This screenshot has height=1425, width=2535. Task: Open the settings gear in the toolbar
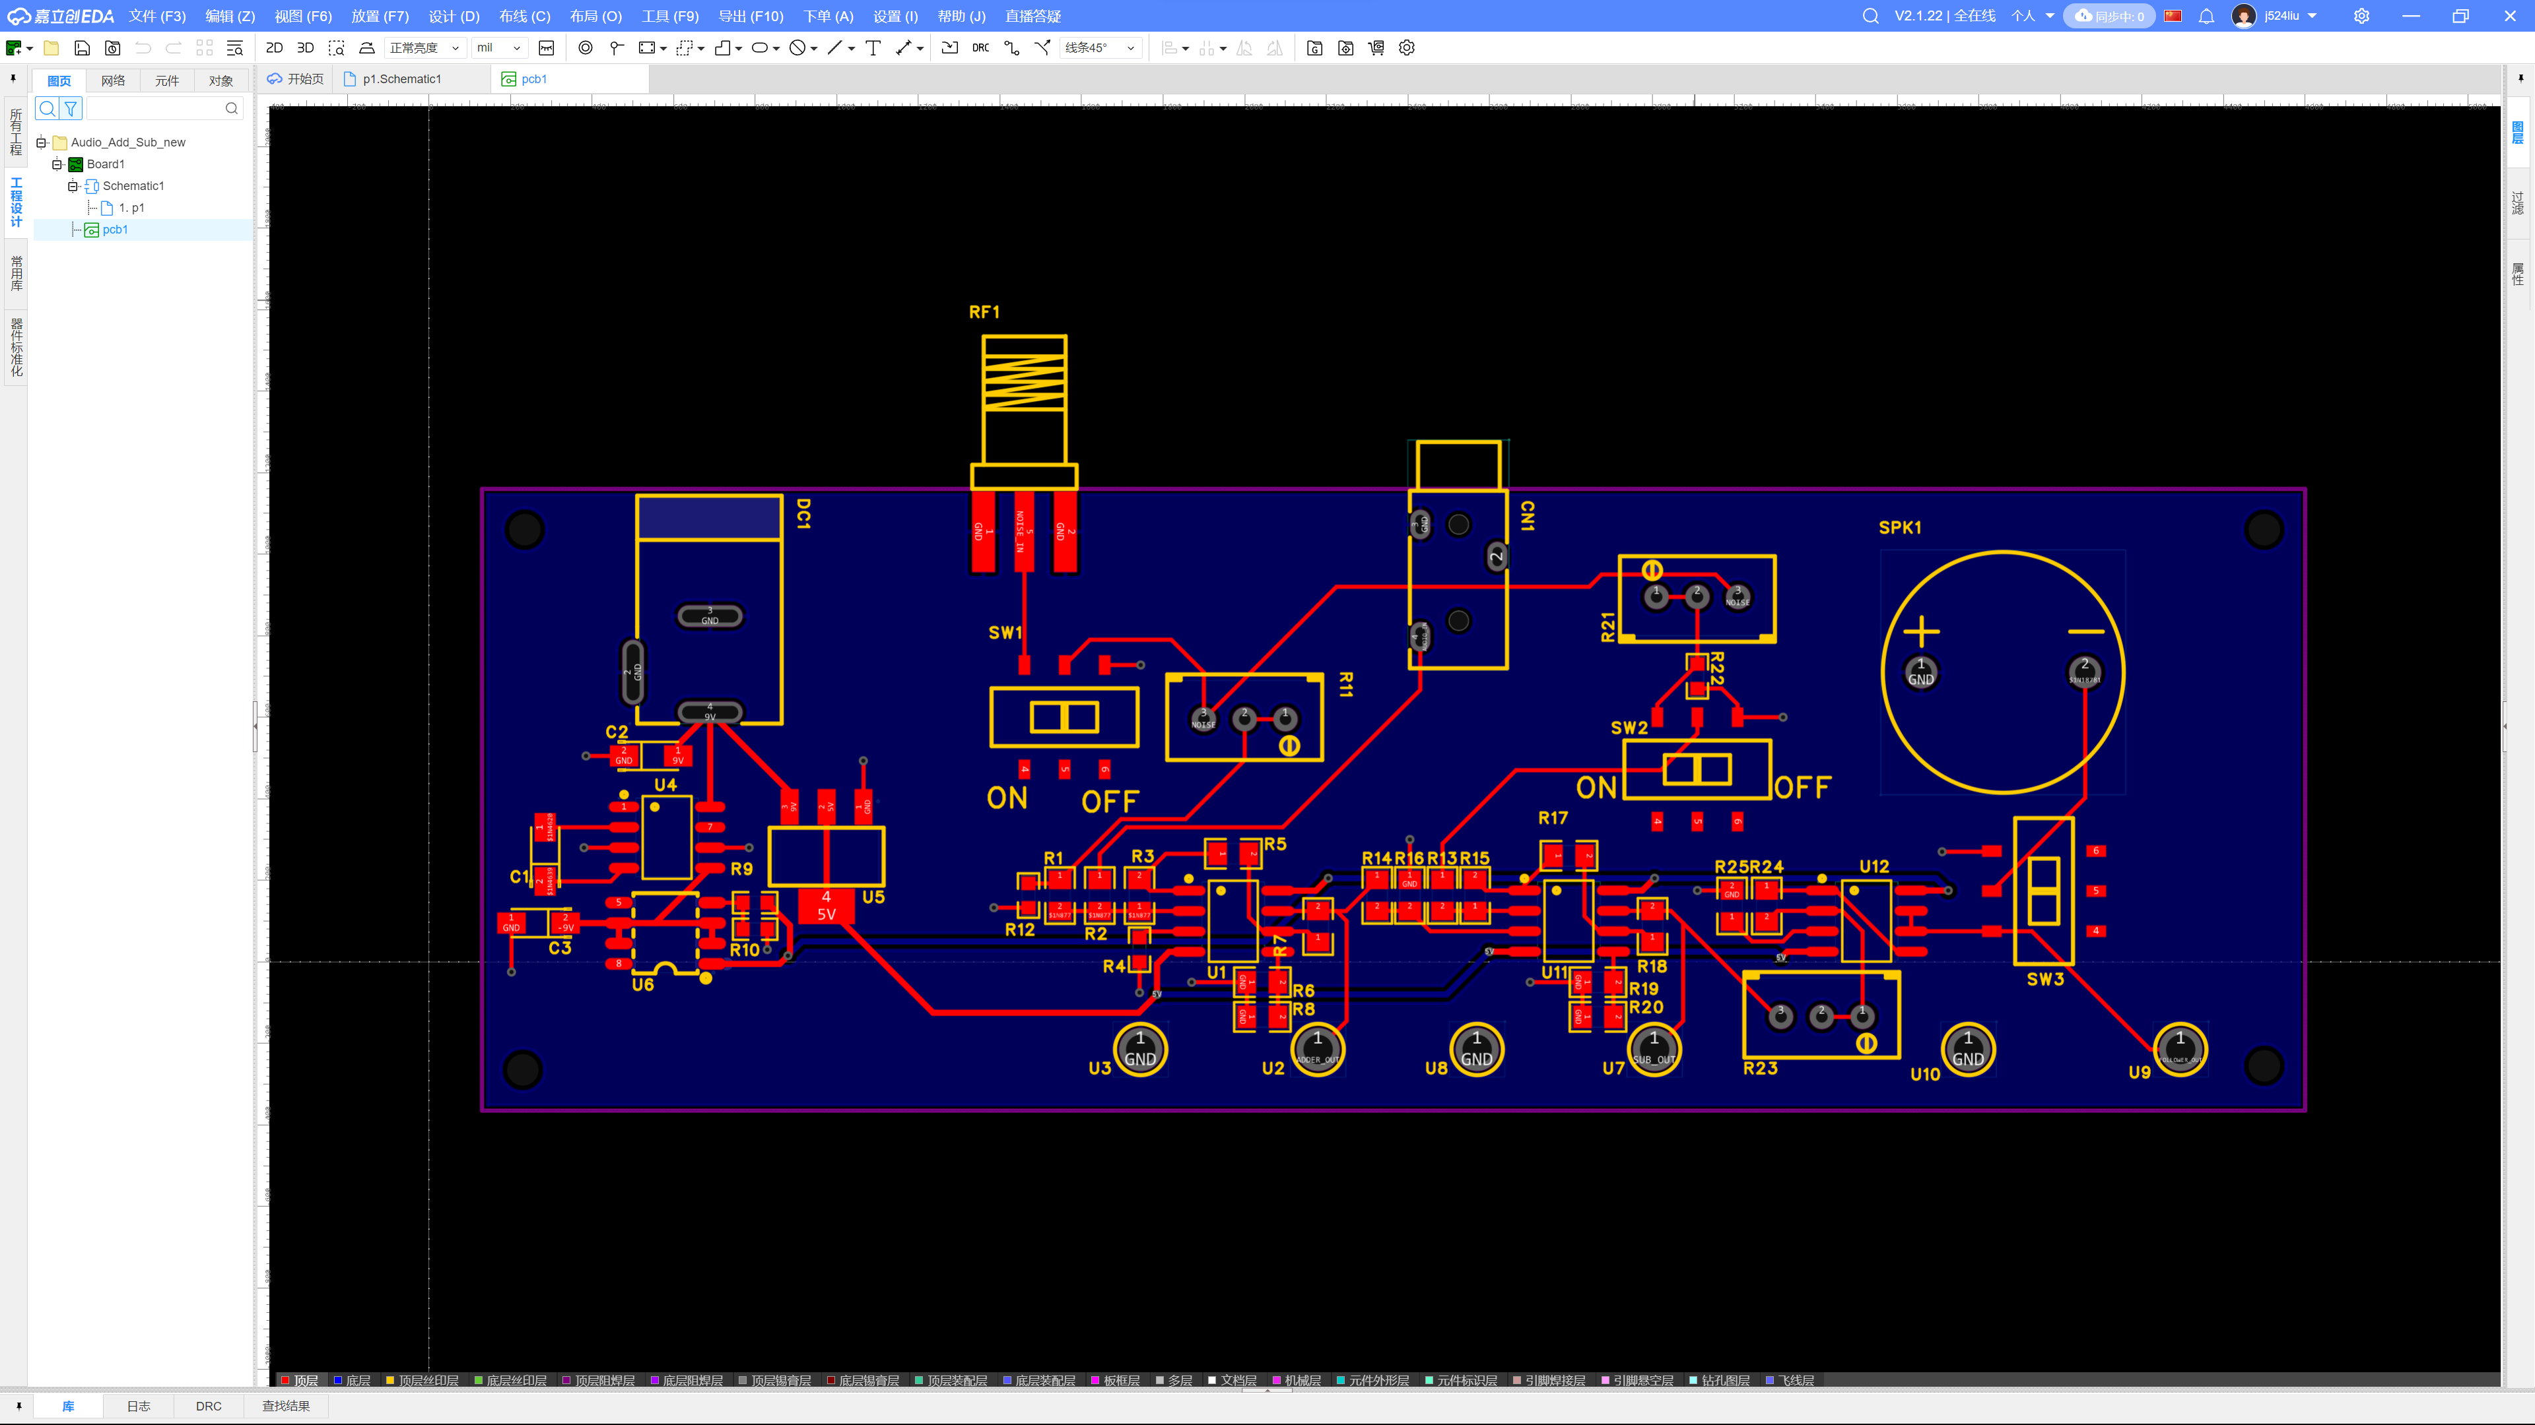point(1407,48)
